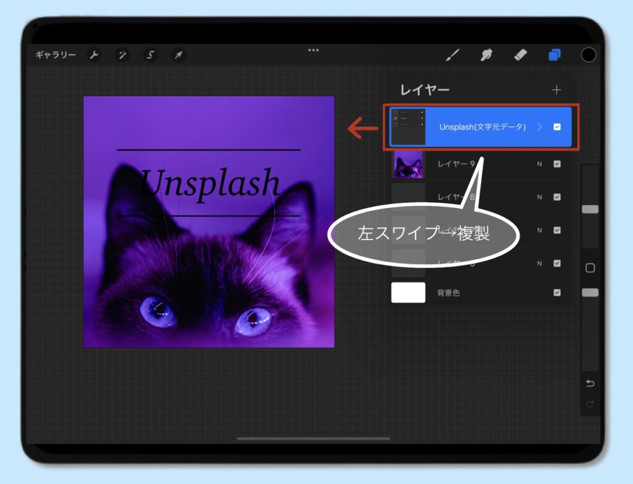This screenshot has width=633, height=484.
Task: Click the brush size slider handle
Action: [x=590, y=209]
